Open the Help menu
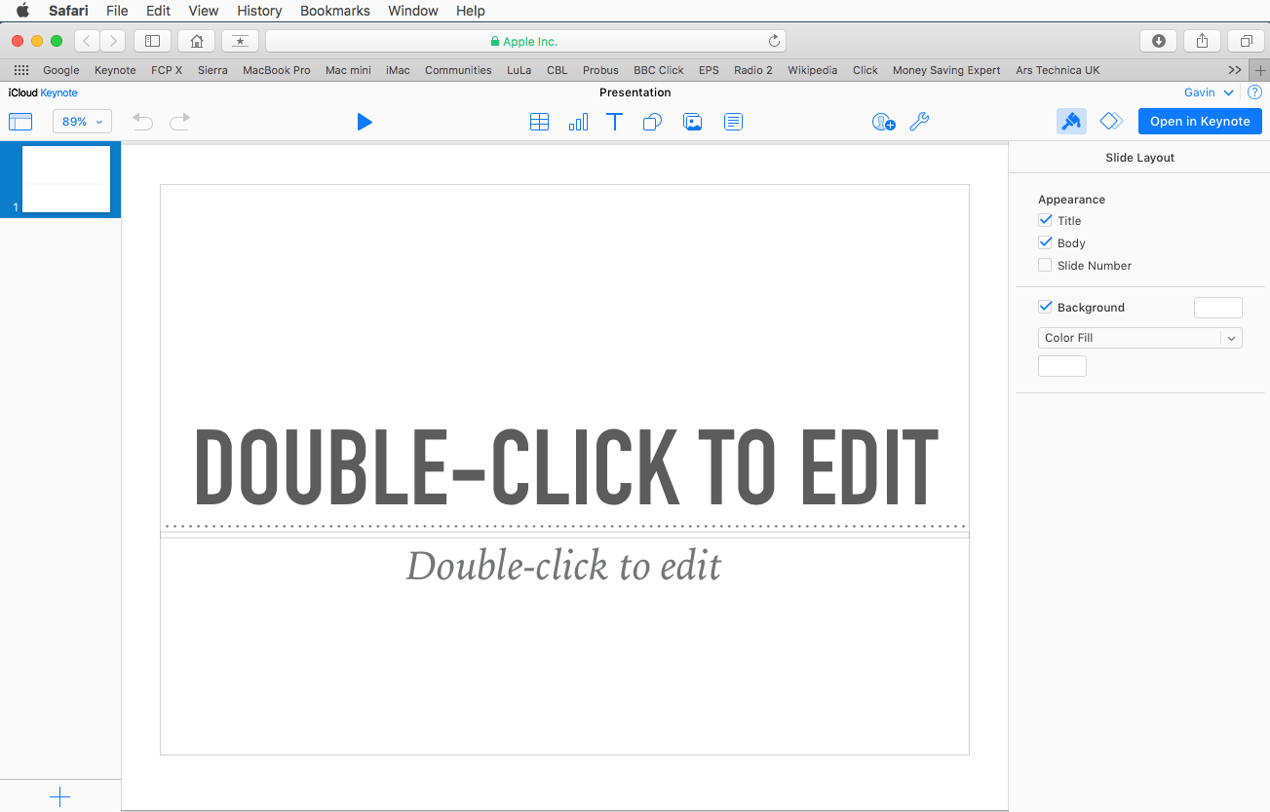1270x812 pixels. (x=471, y=11)
